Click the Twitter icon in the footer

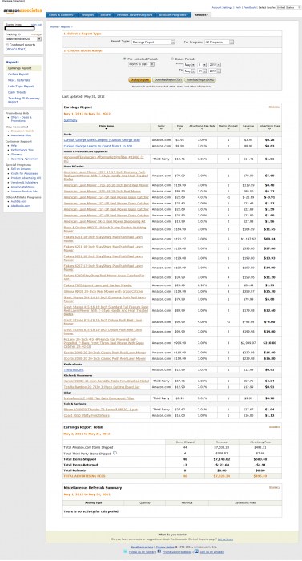click(x=125, y=551)
